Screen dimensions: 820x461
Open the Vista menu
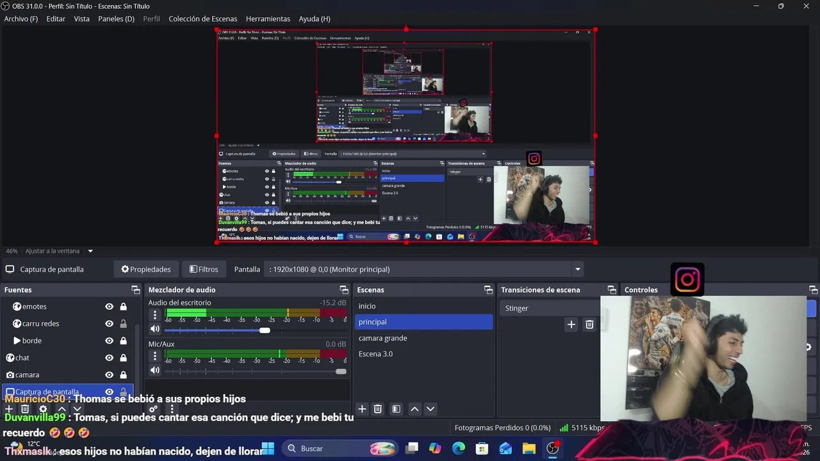(x=81, y=19)
